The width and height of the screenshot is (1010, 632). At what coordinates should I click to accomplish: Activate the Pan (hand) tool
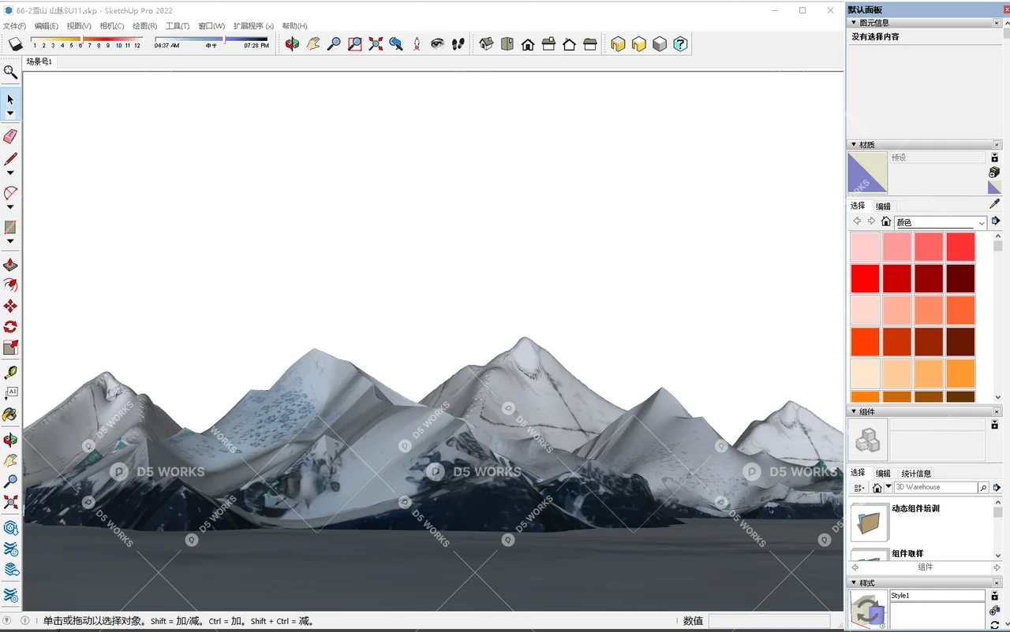click(312, 44)
